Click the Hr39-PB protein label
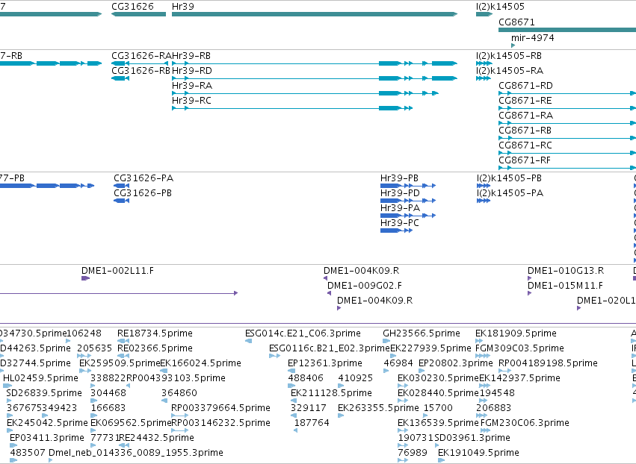 [x=400, y=178]
